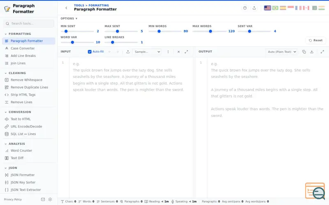Switch language using the Spain flag
Viewport: 329px width, 205px height.
[x=283, y=8]
